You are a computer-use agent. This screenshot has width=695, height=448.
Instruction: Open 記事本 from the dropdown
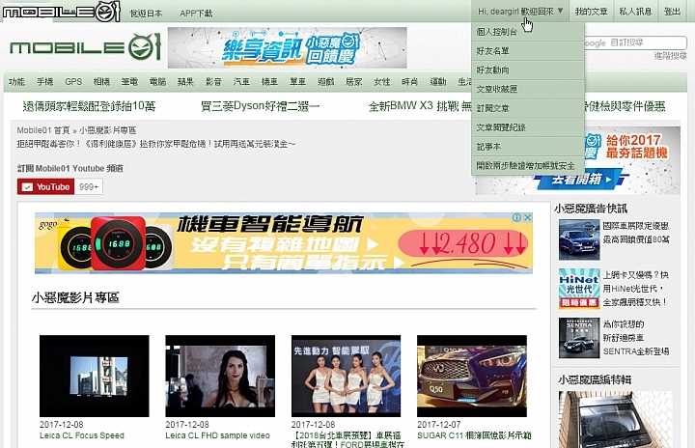[x=527, y=147]
